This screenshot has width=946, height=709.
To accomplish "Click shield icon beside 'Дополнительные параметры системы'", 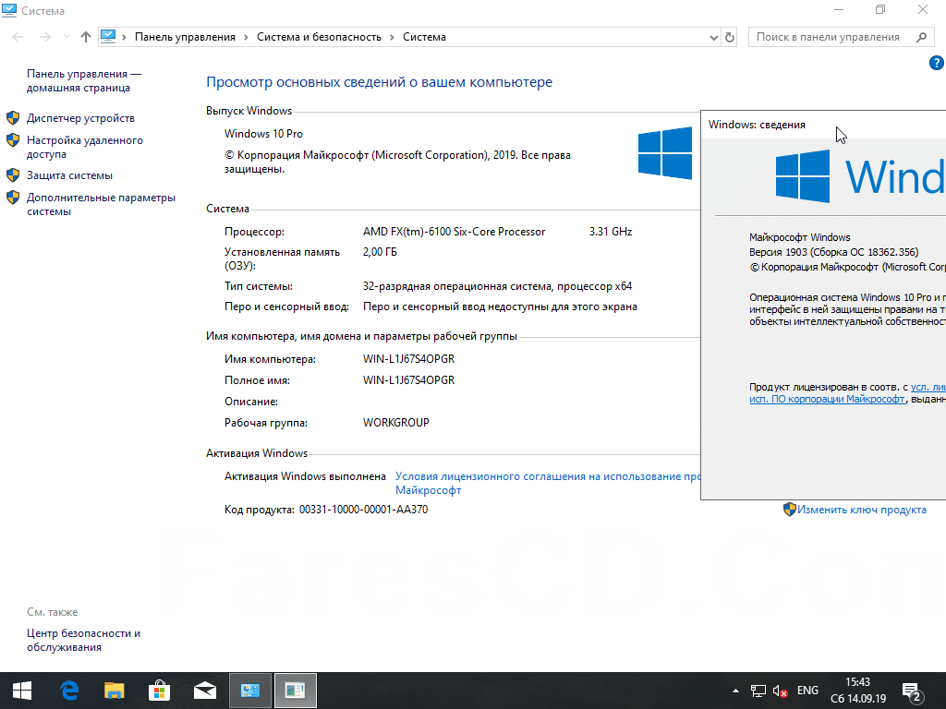I will tap(13, 198).
